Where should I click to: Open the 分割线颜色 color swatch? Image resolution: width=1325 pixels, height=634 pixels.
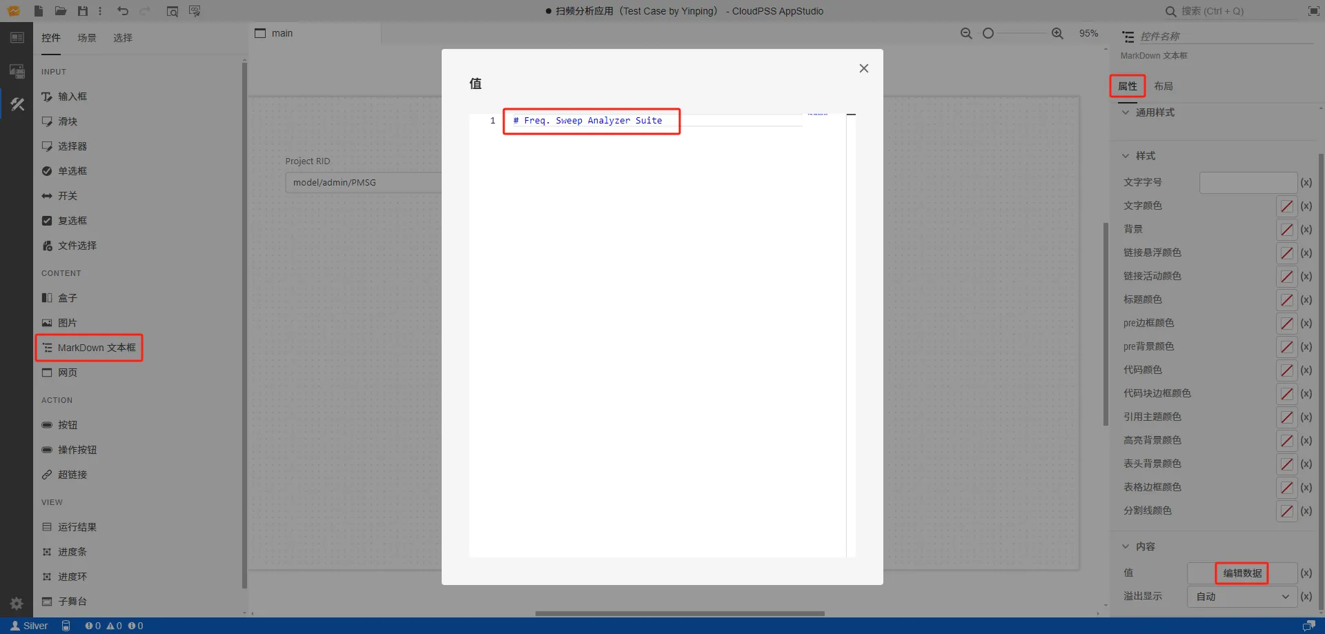(x=1287, y=511)
